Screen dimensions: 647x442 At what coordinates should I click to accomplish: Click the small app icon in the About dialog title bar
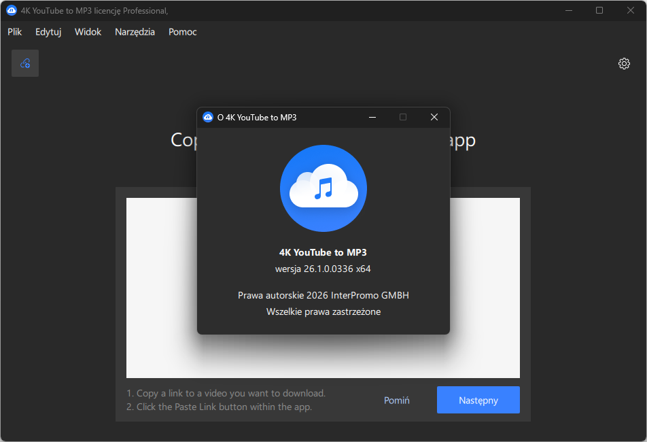click(x=208, y=118)
